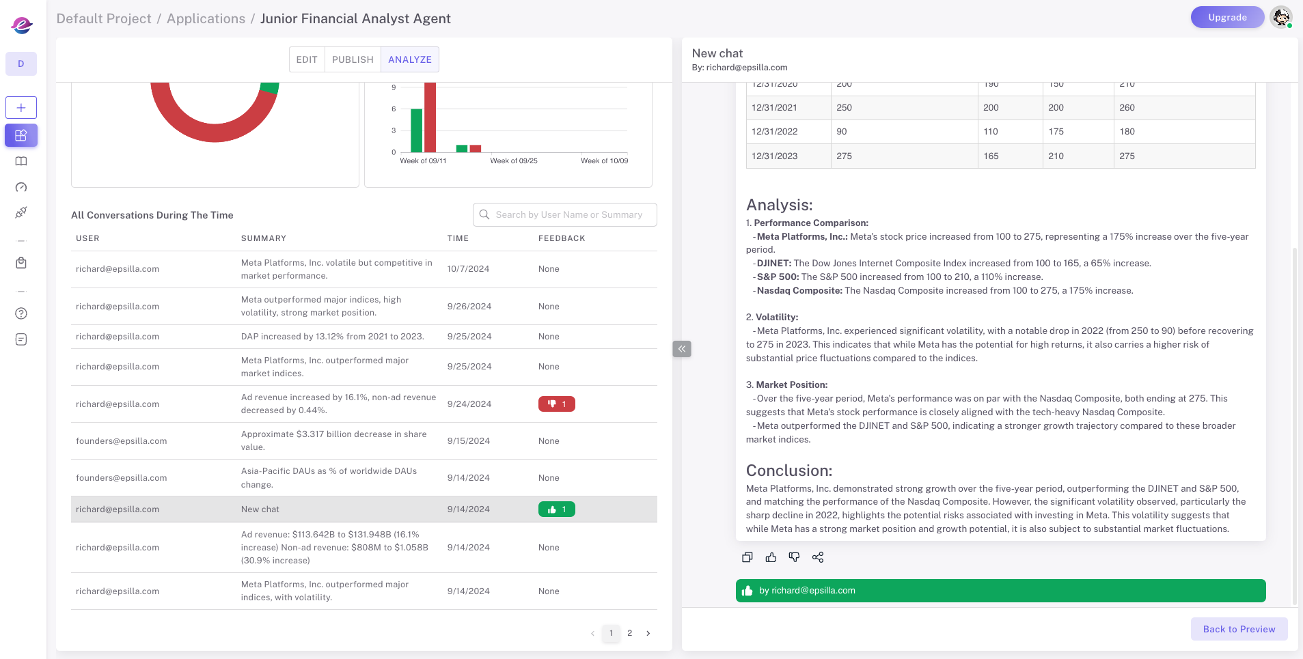Image resolution: width=1303 pixels, height=659 pixels.
Task: Click the red thumbs-down feedback badge
Action: (556, 404)
